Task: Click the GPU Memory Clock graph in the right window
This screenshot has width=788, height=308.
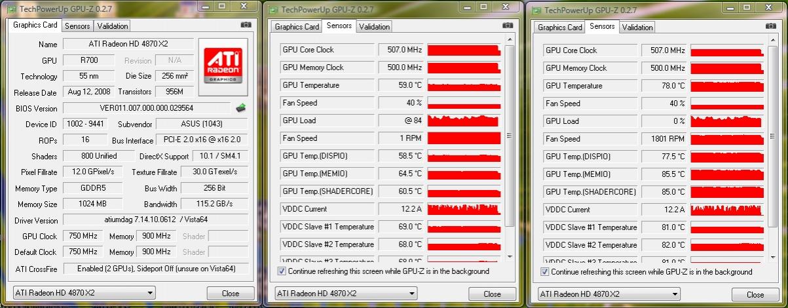Action: point(727,68)
